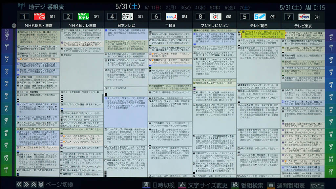The width and height of the screenshot is (336, 189).
Task: Go to previous page with left double-arrow
Action: [19, 185]
